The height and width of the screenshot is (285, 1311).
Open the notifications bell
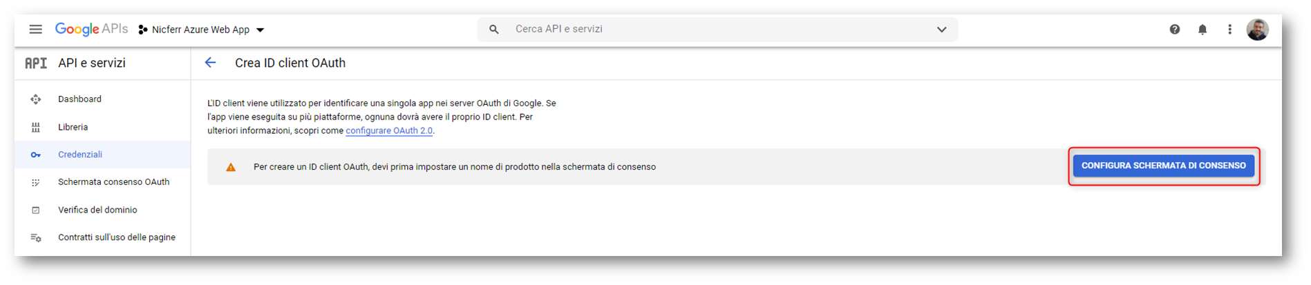point(1202,29)
